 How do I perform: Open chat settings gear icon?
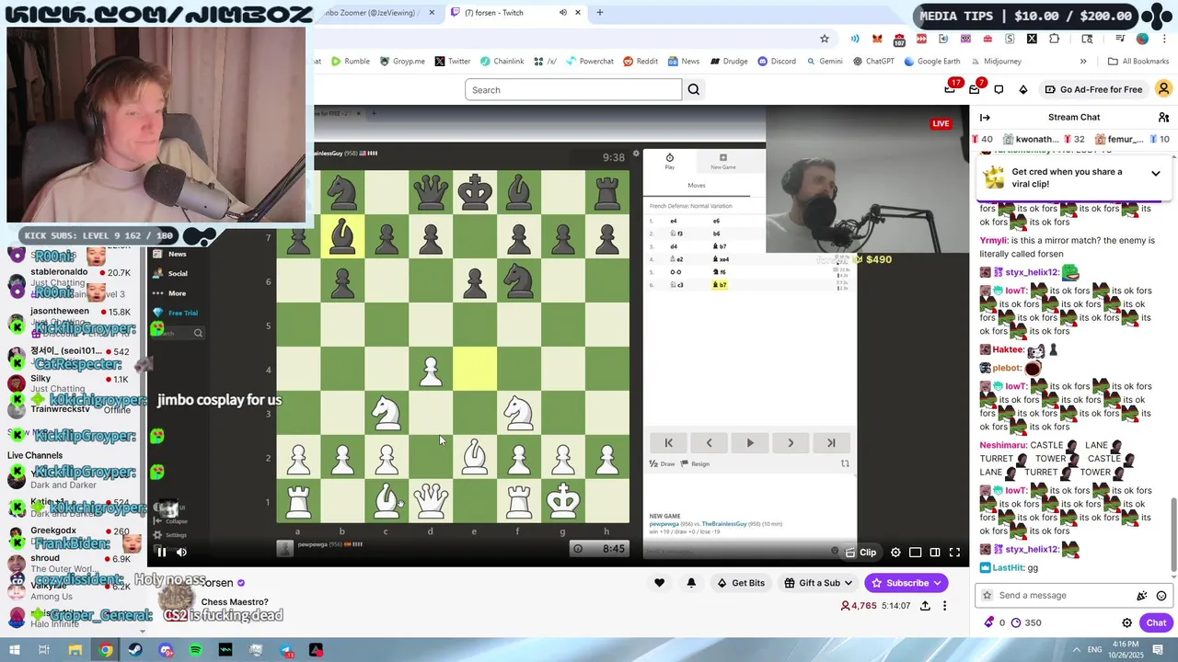(x=1126, y=622)
